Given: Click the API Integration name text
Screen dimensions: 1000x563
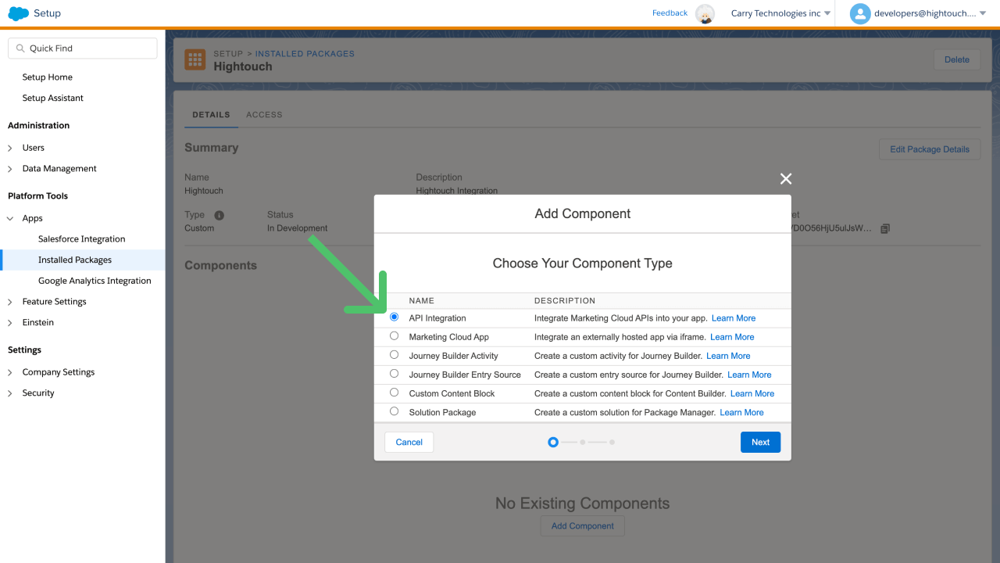Looking at the screenshot, I should click(x=437, y=318).
